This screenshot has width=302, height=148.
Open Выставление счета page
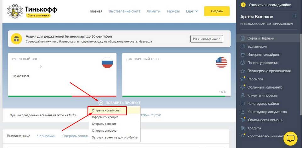(125, 11)
